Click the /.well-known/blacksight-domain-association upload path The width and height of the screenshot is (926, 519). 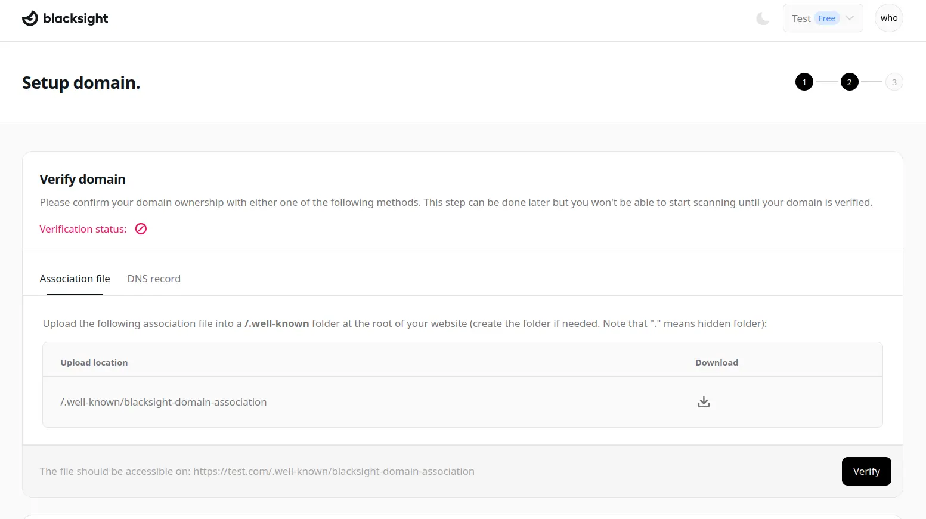[x=163, y=402]
